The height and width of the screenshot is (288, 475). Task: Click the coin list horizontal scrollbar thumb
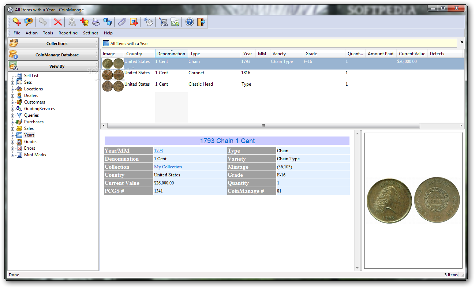[263, 126]
